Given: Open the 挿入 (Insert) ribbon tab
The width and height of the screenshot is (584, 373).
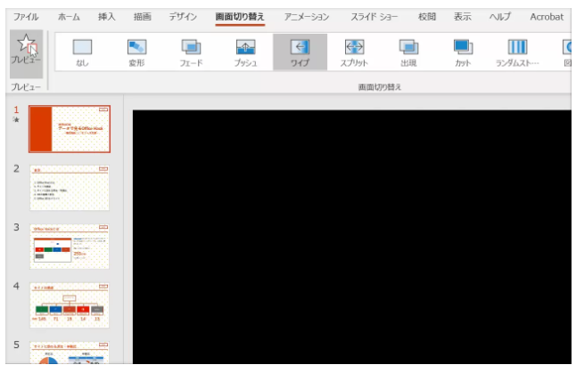Looking at the screenshot, I should [106, 17].
